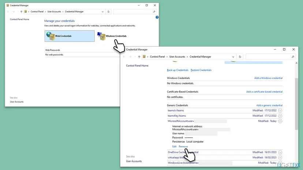Click the refresh button in the back window address bar
The image size is (303, 170).
click(x=108, y=12)
